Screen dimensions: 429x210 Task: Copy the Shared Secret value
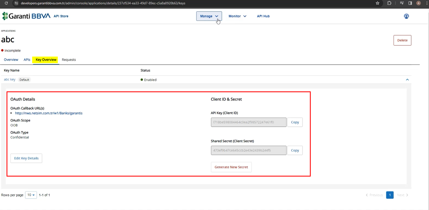click(x=295, y=150)
